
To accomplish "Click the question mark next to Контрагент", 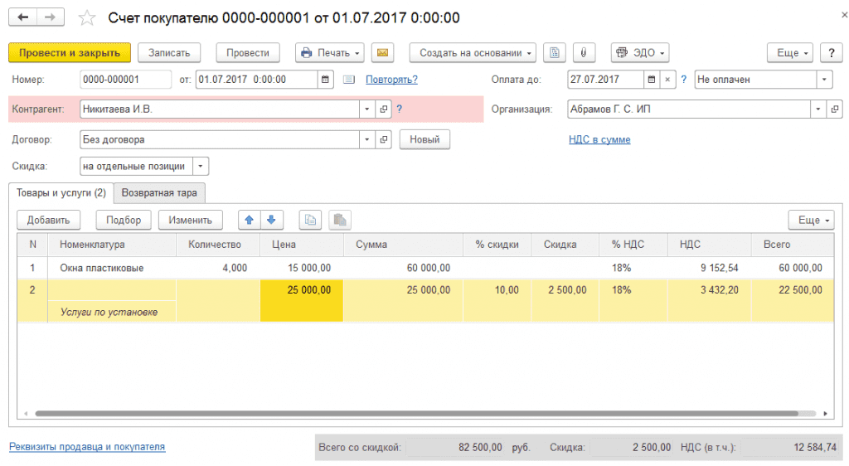I will pyautogui.click(x=399, y=109).
